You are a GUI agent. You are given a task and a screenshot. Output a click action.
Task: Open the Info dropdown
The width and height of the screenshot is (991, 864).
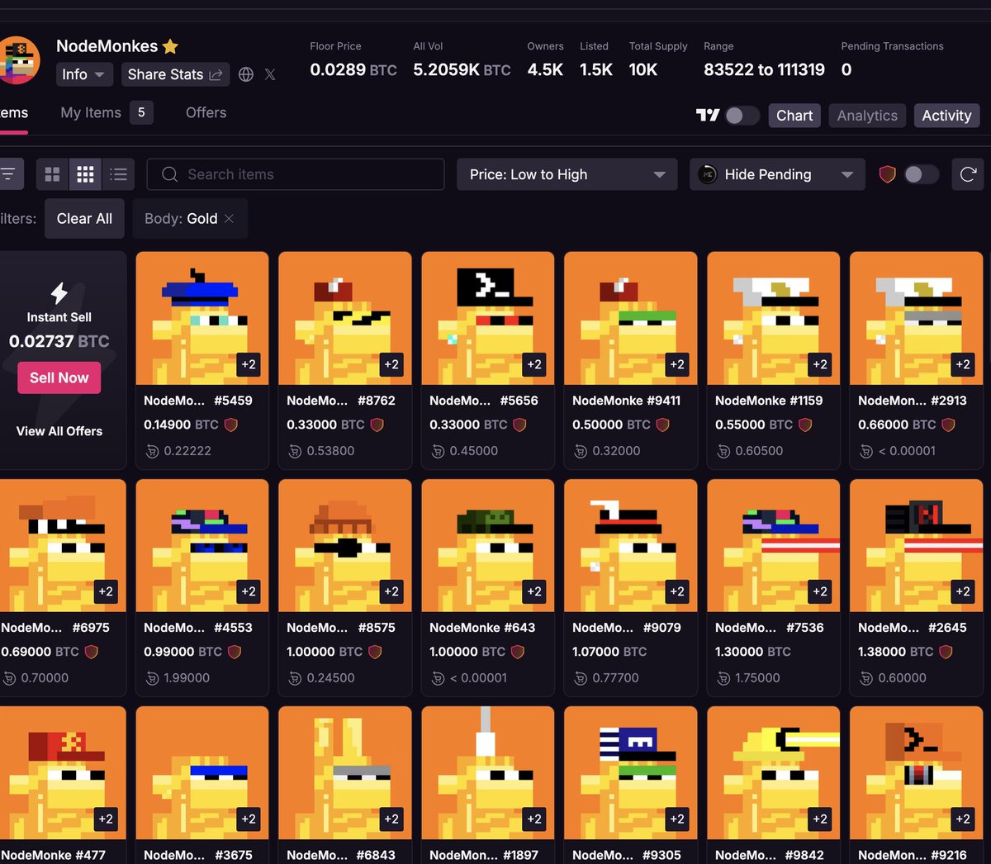(x=83, y=74)
